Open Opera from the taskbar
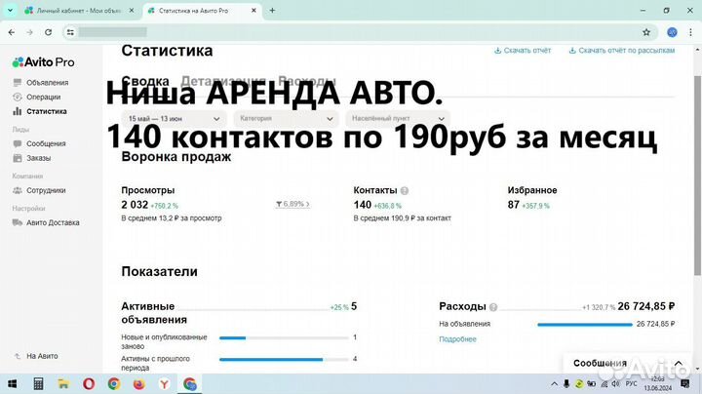 (x=89, y=384)
